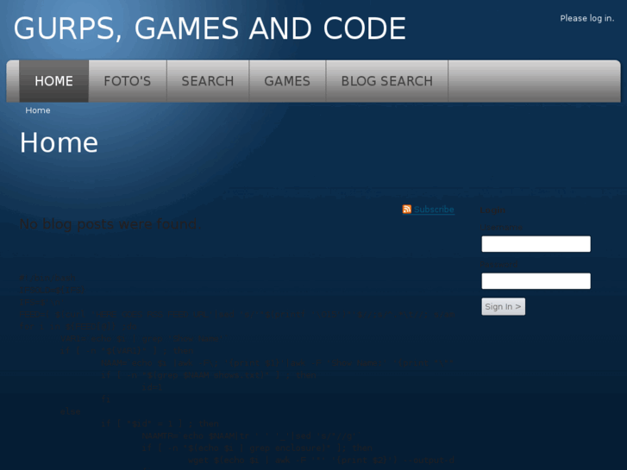Switch to the BLOG SEARCH tab
Screen dimensions: 627x470
coord(386,81)
